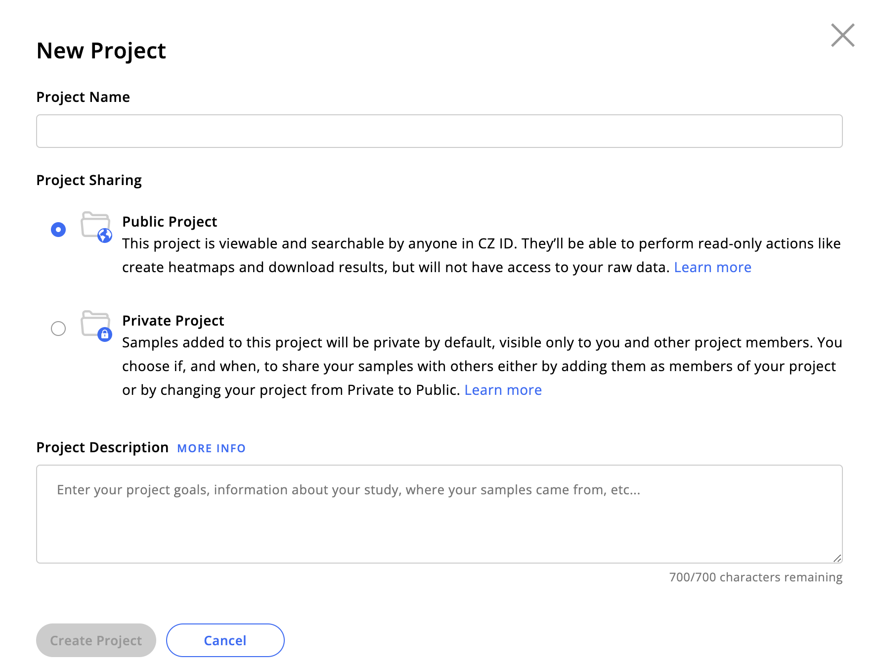The image size is (879, 666).
Task: Open MORE INFO next to Project Description
Action: tap(211, 448)
